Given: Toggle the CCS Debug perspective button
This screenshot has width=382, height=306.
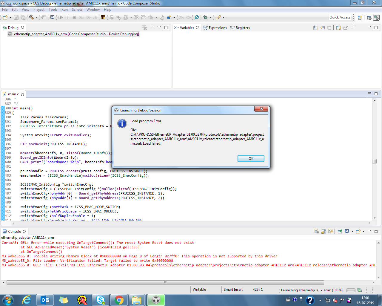Looking at the screenshot, I should pos(376,18).
